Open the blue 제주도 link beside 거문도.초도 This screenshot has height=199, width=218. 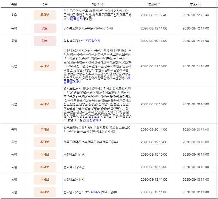tap(97, 192)
